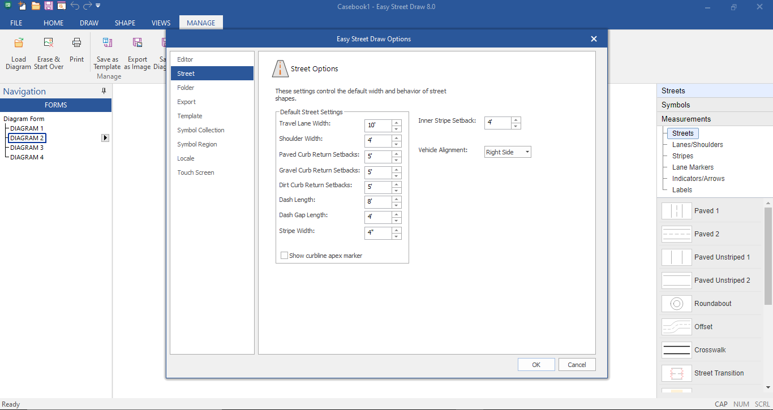Increase Dirt Curb Return Setbacks value

point(397,184)
